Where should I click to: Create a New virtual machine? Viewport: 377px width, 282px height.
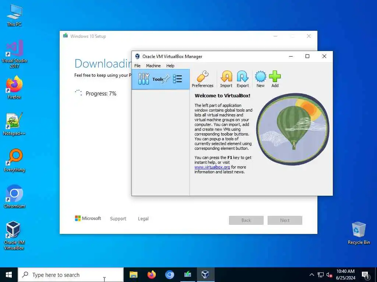click(260, 79)
